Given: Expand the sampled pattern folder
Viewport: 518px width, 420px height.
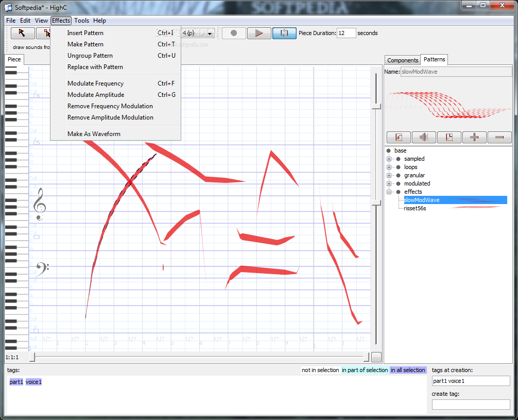Looking at the screenshot, I should [389, 159].
